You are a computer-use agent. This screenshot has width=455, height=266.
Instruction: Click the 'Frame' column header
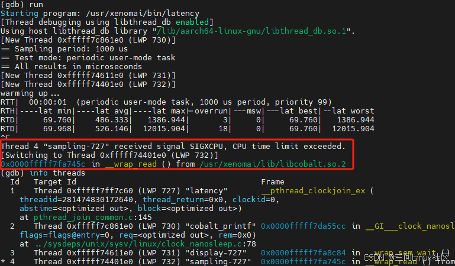tap(273, 182)
